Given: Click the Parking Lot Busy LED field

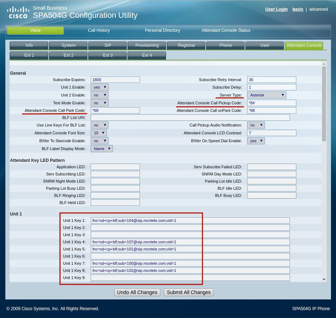Looking at the screenshot, I should click(115, 189).
